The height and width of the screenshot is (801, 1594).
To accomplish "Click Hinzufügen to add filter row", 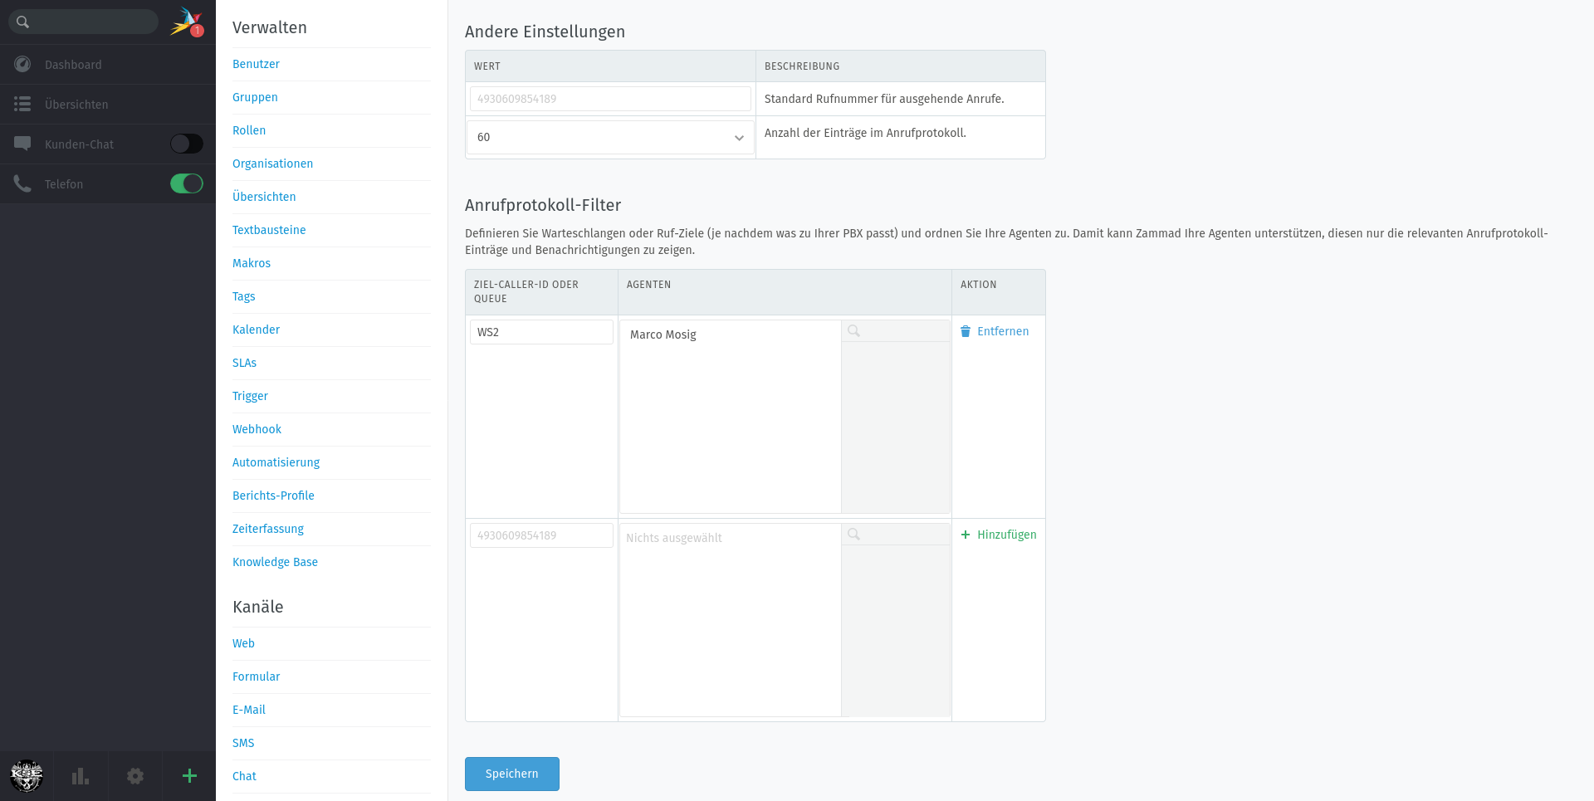I will coord(999,535).
